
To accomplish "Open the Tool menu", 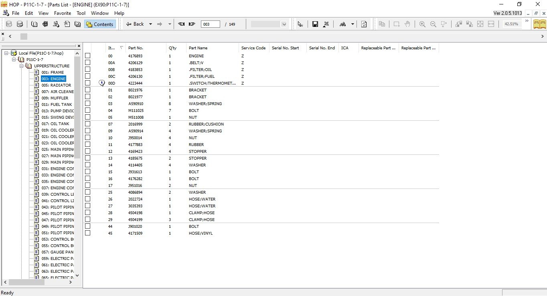I will click(x=81, y=13).
